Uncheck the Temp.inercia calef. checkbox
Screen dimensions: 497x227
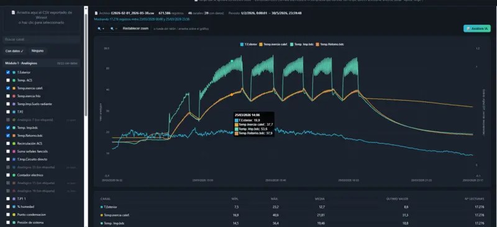click(x=8, y=88)
